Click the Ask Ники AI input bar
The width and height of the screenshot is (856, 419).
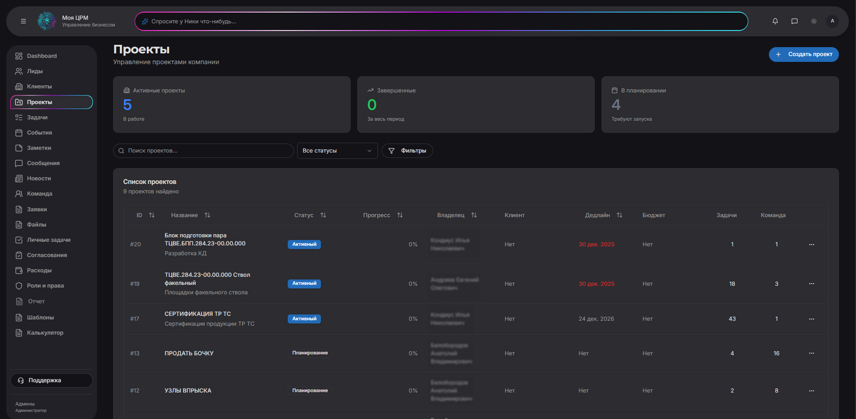(441, 21)
